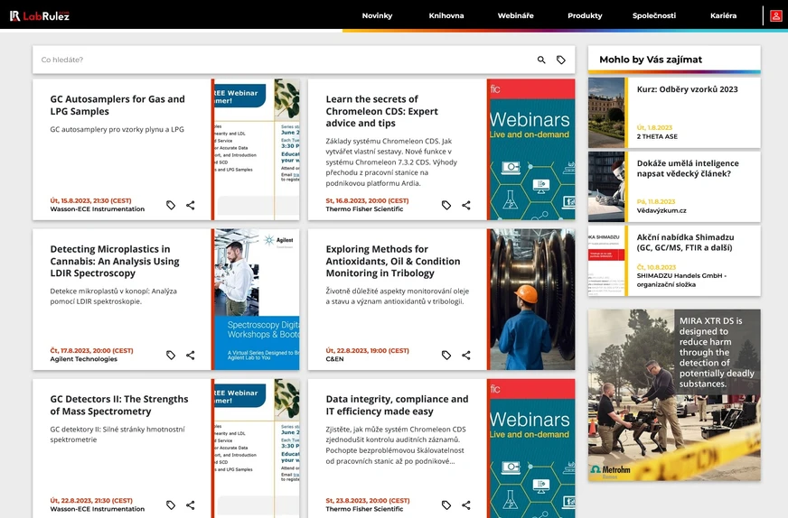Tag the GC Autosamplers for Gas webinar
788x518 pixels.
(x=171, y=205)
